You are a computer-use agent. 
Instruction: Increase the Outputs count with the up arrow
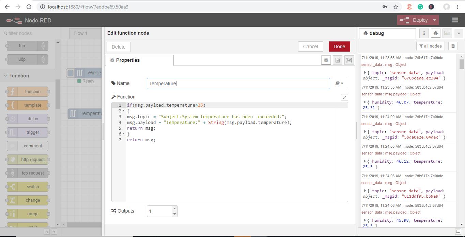[174, 208]
